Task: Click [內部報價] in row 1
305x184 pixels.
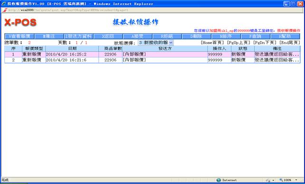Action: [134, 55]
